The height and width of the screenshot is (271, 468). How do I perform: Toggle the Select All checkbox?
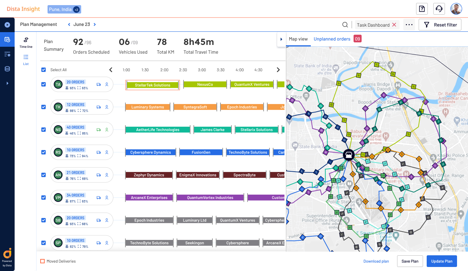tap(44, 70)
